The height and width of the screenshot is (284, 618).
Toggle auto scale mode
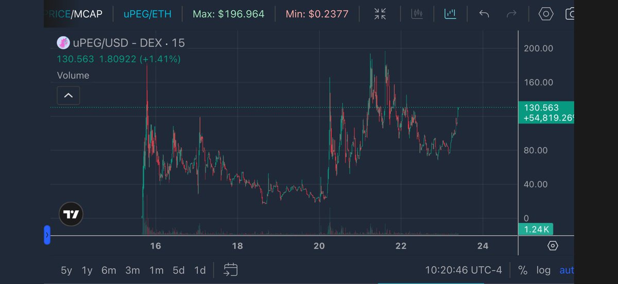tap(566, 270)
